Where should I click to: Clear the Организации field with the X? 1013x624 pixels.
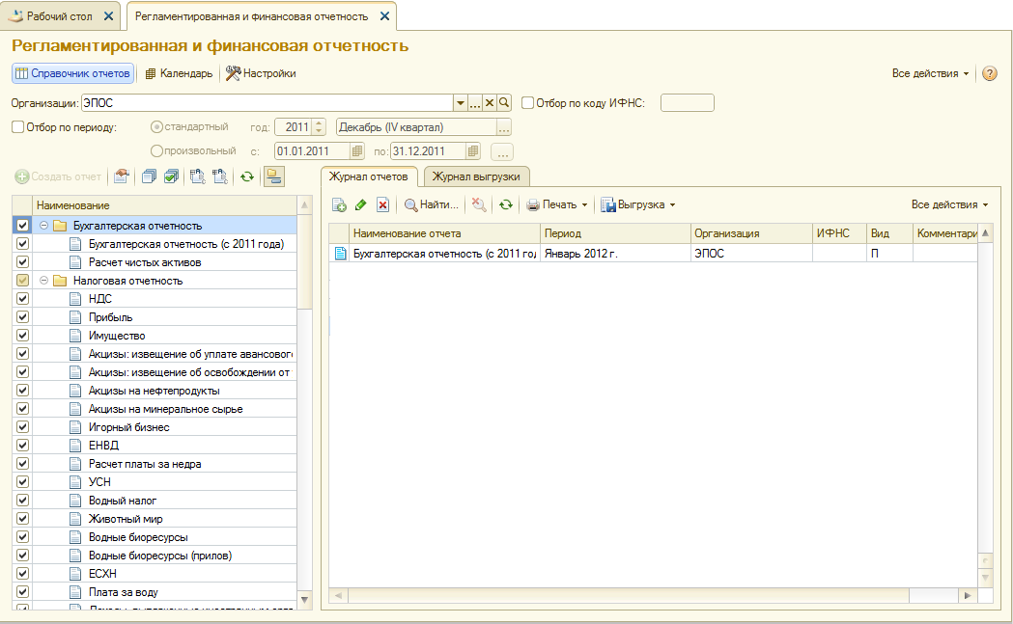click(490, 102)
